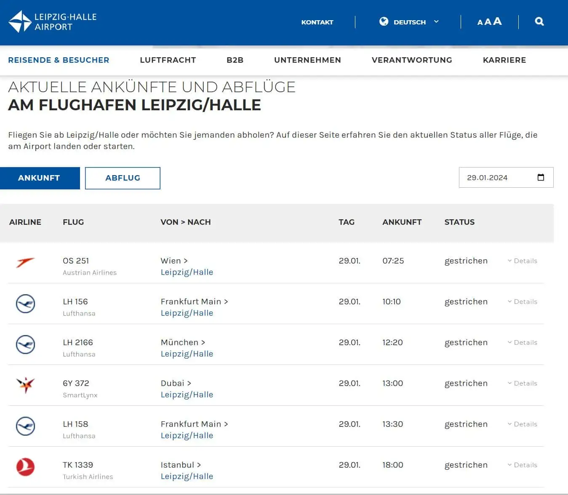Expand Details for flight TK 1339
Image resolution: width=568 pixels, height=495 pixels.
tap(525, 465)
